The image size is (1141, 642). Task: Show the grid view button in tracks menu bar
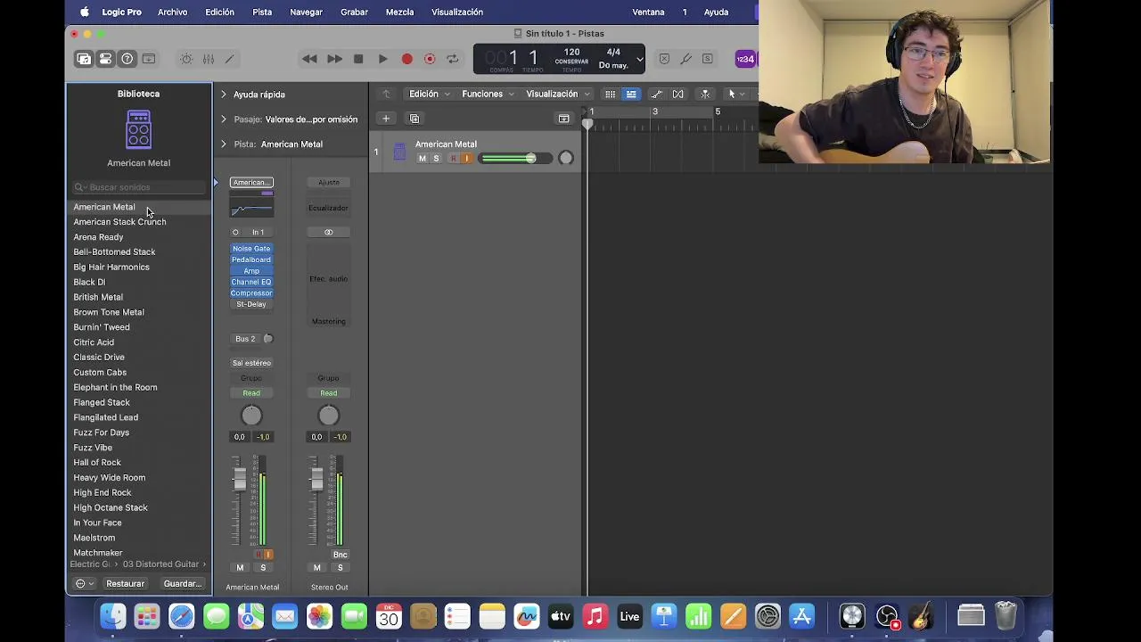[x=610, y=94]
